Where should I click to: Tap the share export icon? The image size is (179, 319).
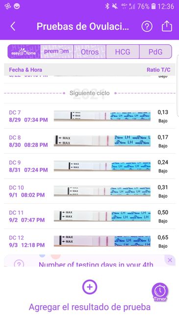coord(167,26)
